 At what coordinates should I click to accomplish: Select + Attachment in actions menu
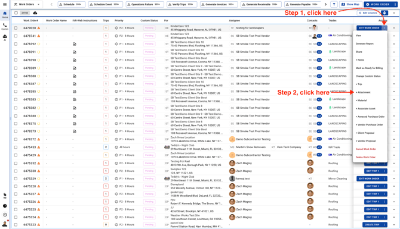point(363,92)
